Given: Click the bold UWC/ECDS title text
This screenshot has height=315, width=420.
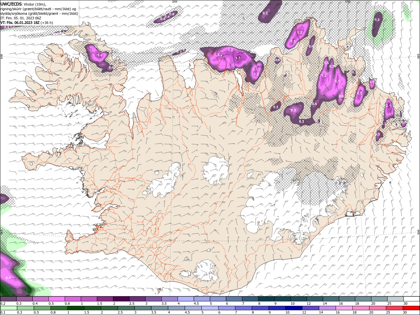Looking at the screenshot, I should [11, 4].
